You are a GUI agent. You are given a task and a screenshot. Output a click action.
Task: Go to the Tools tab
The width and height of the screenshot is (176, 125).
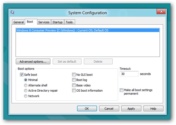(x=69, y=22)
